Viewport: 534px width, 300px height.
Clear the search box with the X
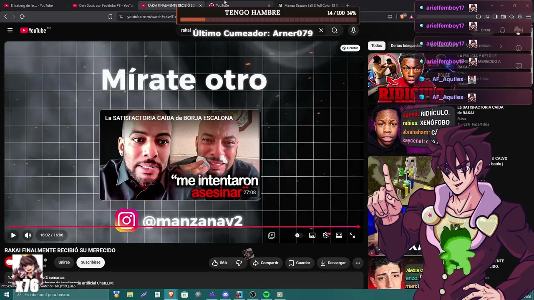click(321, 30)
